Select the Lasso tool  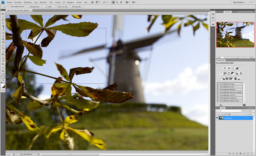click(3, 20)
